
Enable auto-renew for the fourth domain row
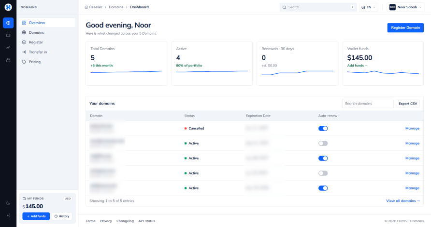pyautogui.click(x=323, y=174)
